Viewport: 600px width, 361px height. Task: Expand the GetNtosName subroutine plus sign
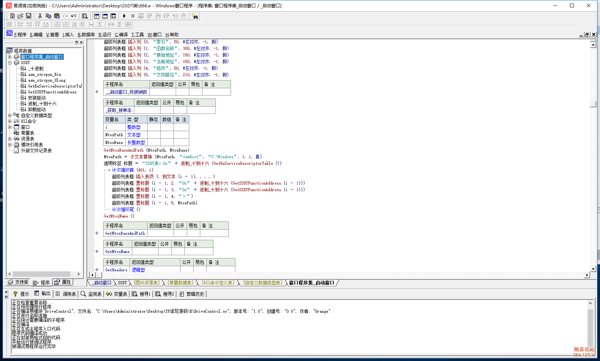pos(97,252)
